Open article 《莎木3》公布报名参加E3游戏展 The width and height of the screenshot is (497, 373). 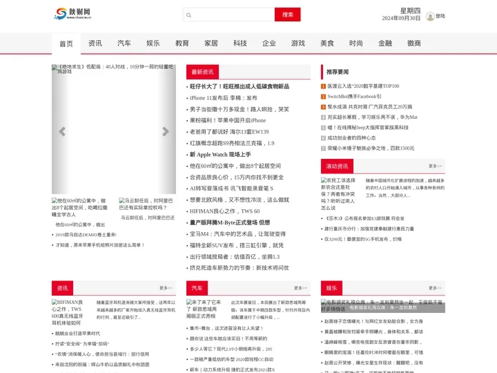point(364,218)
